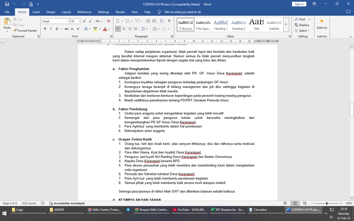The image size is (354, 221).
Task: Apply Text Effects icon
Action: [86, 29]
